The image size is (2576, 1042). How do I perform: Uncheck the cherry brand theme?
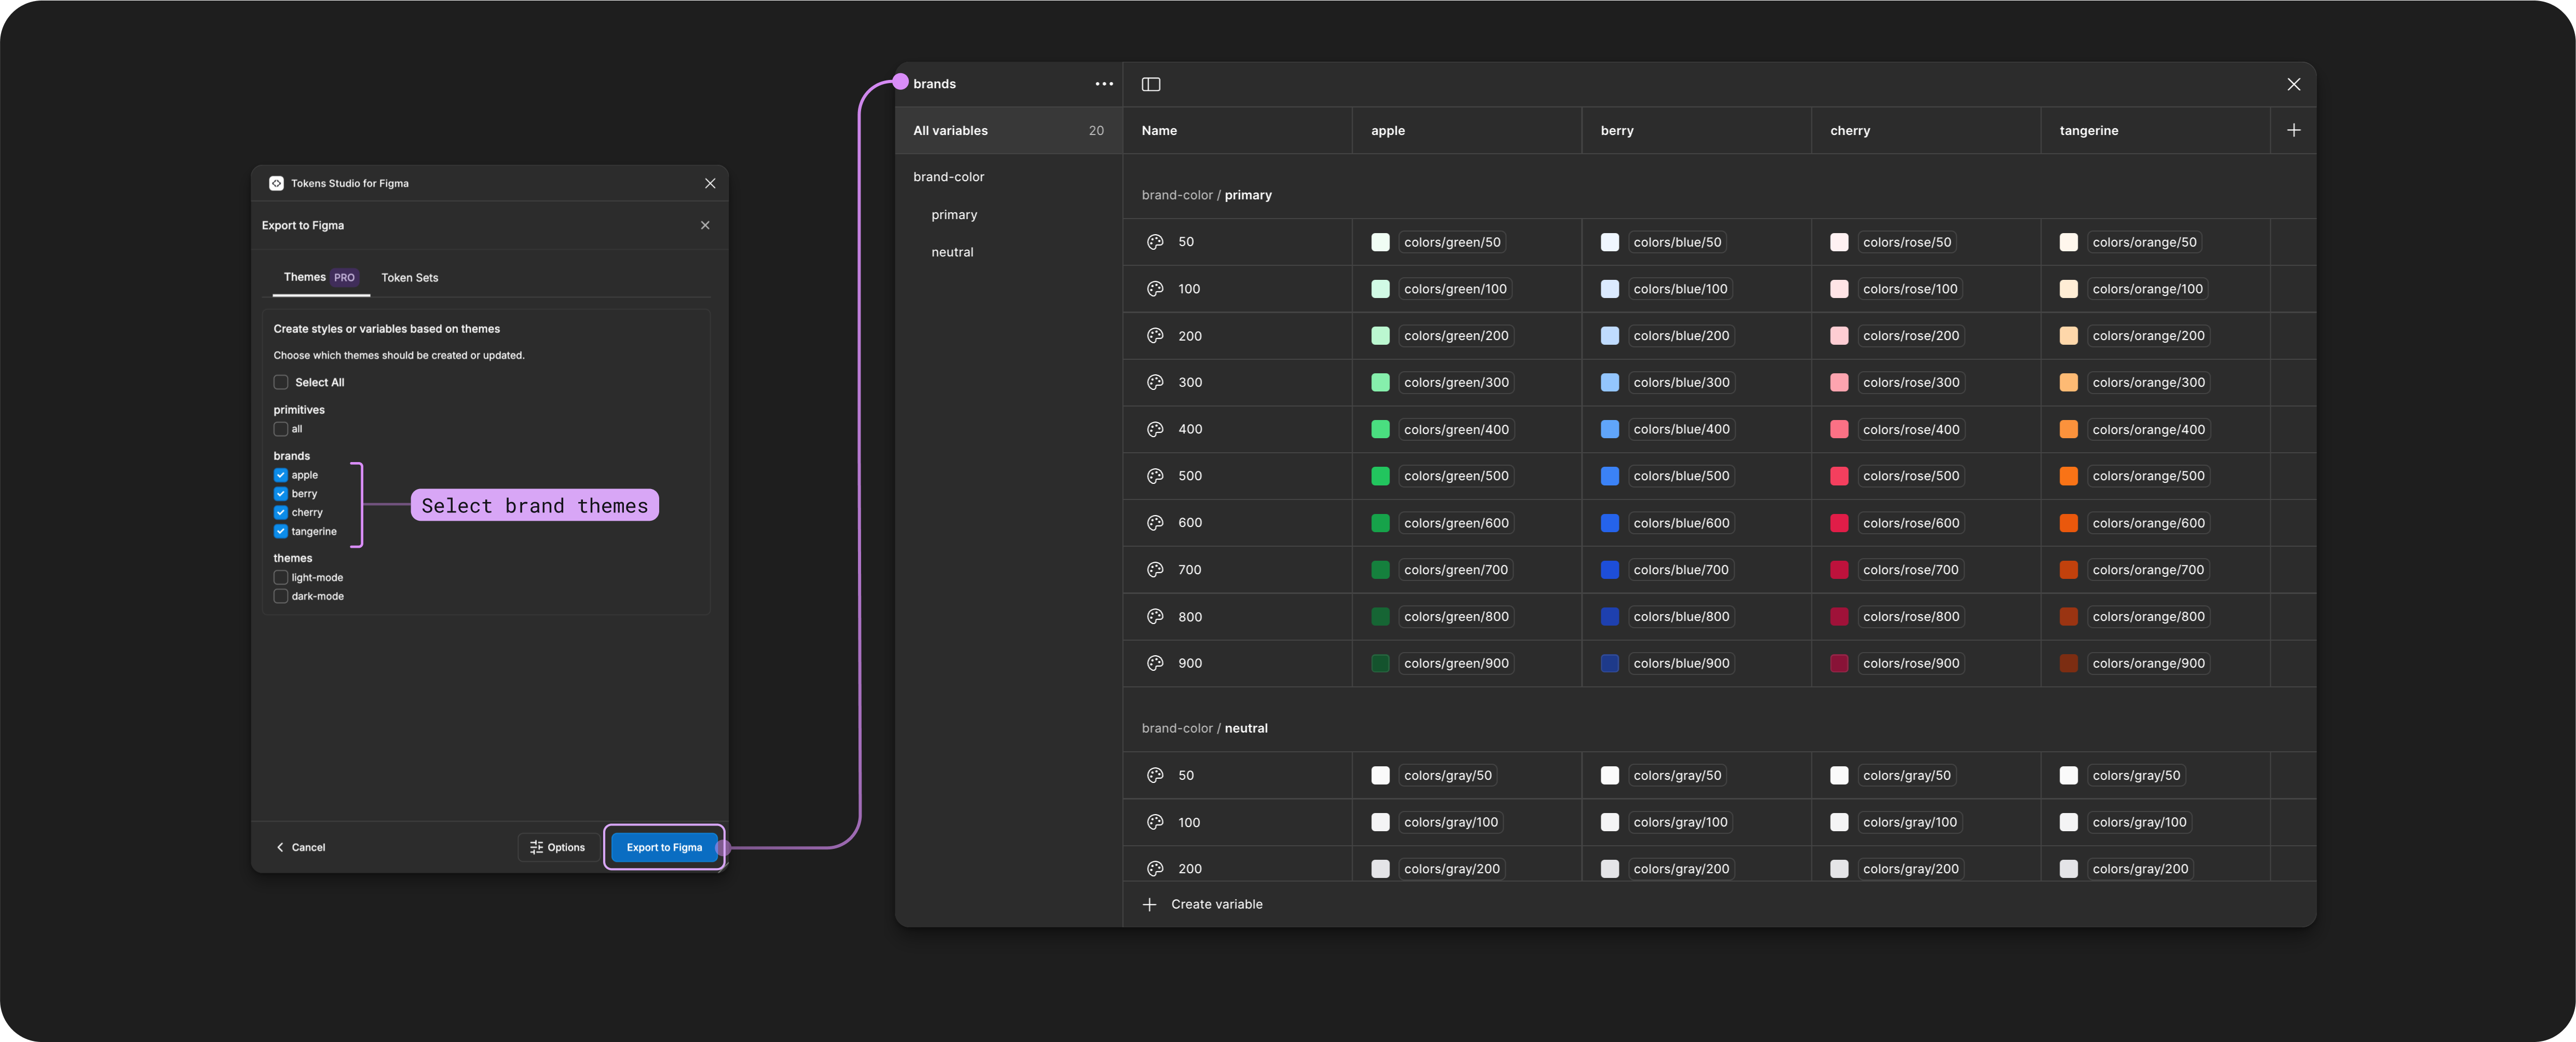coord(281,512)
